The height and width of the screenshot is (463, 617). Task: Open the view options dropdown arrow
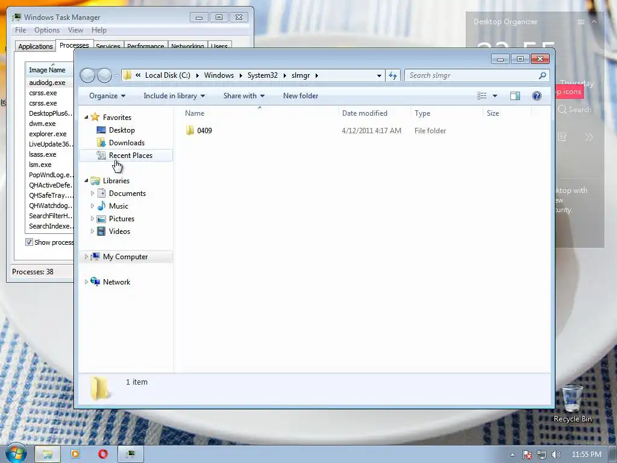[x=495, y=96]
